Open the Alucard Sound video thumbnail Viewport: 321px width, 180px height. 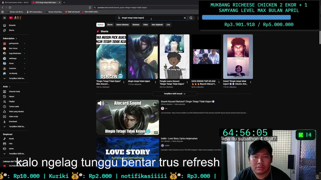(x=128, y=117)
